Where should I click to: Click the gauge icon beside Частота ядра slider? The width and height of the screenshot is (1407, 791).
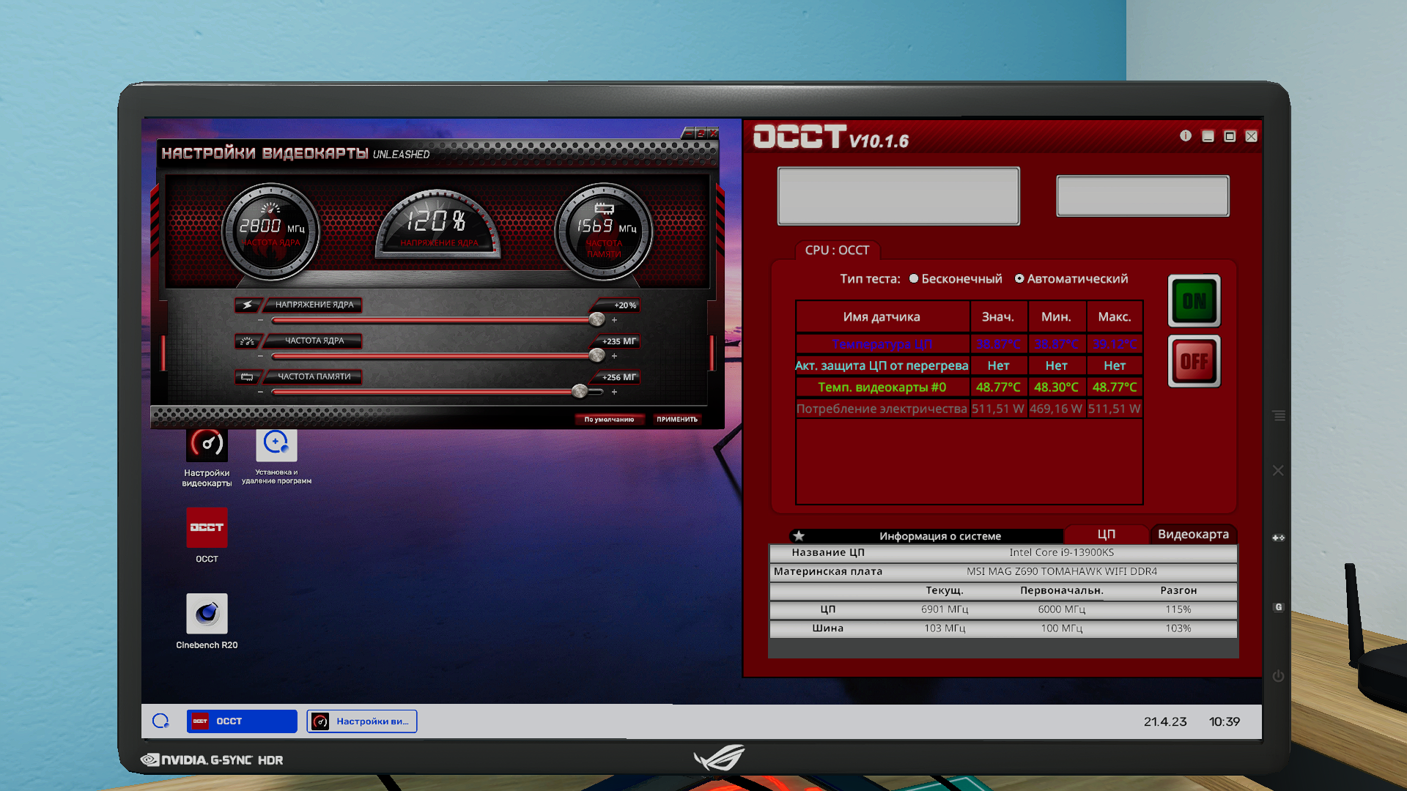click(x=247, y=341)
